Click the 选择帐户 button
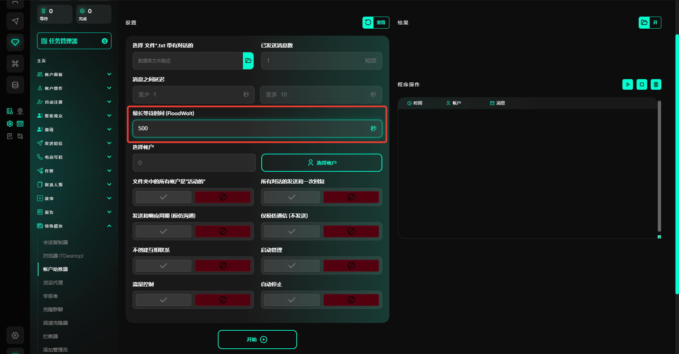 (x=321, y=163)
